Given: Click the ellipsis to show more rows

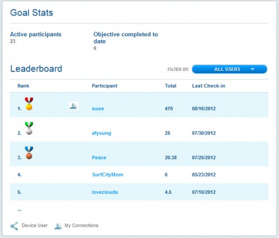Looking at the screenshot, I should tap(20, 210).
